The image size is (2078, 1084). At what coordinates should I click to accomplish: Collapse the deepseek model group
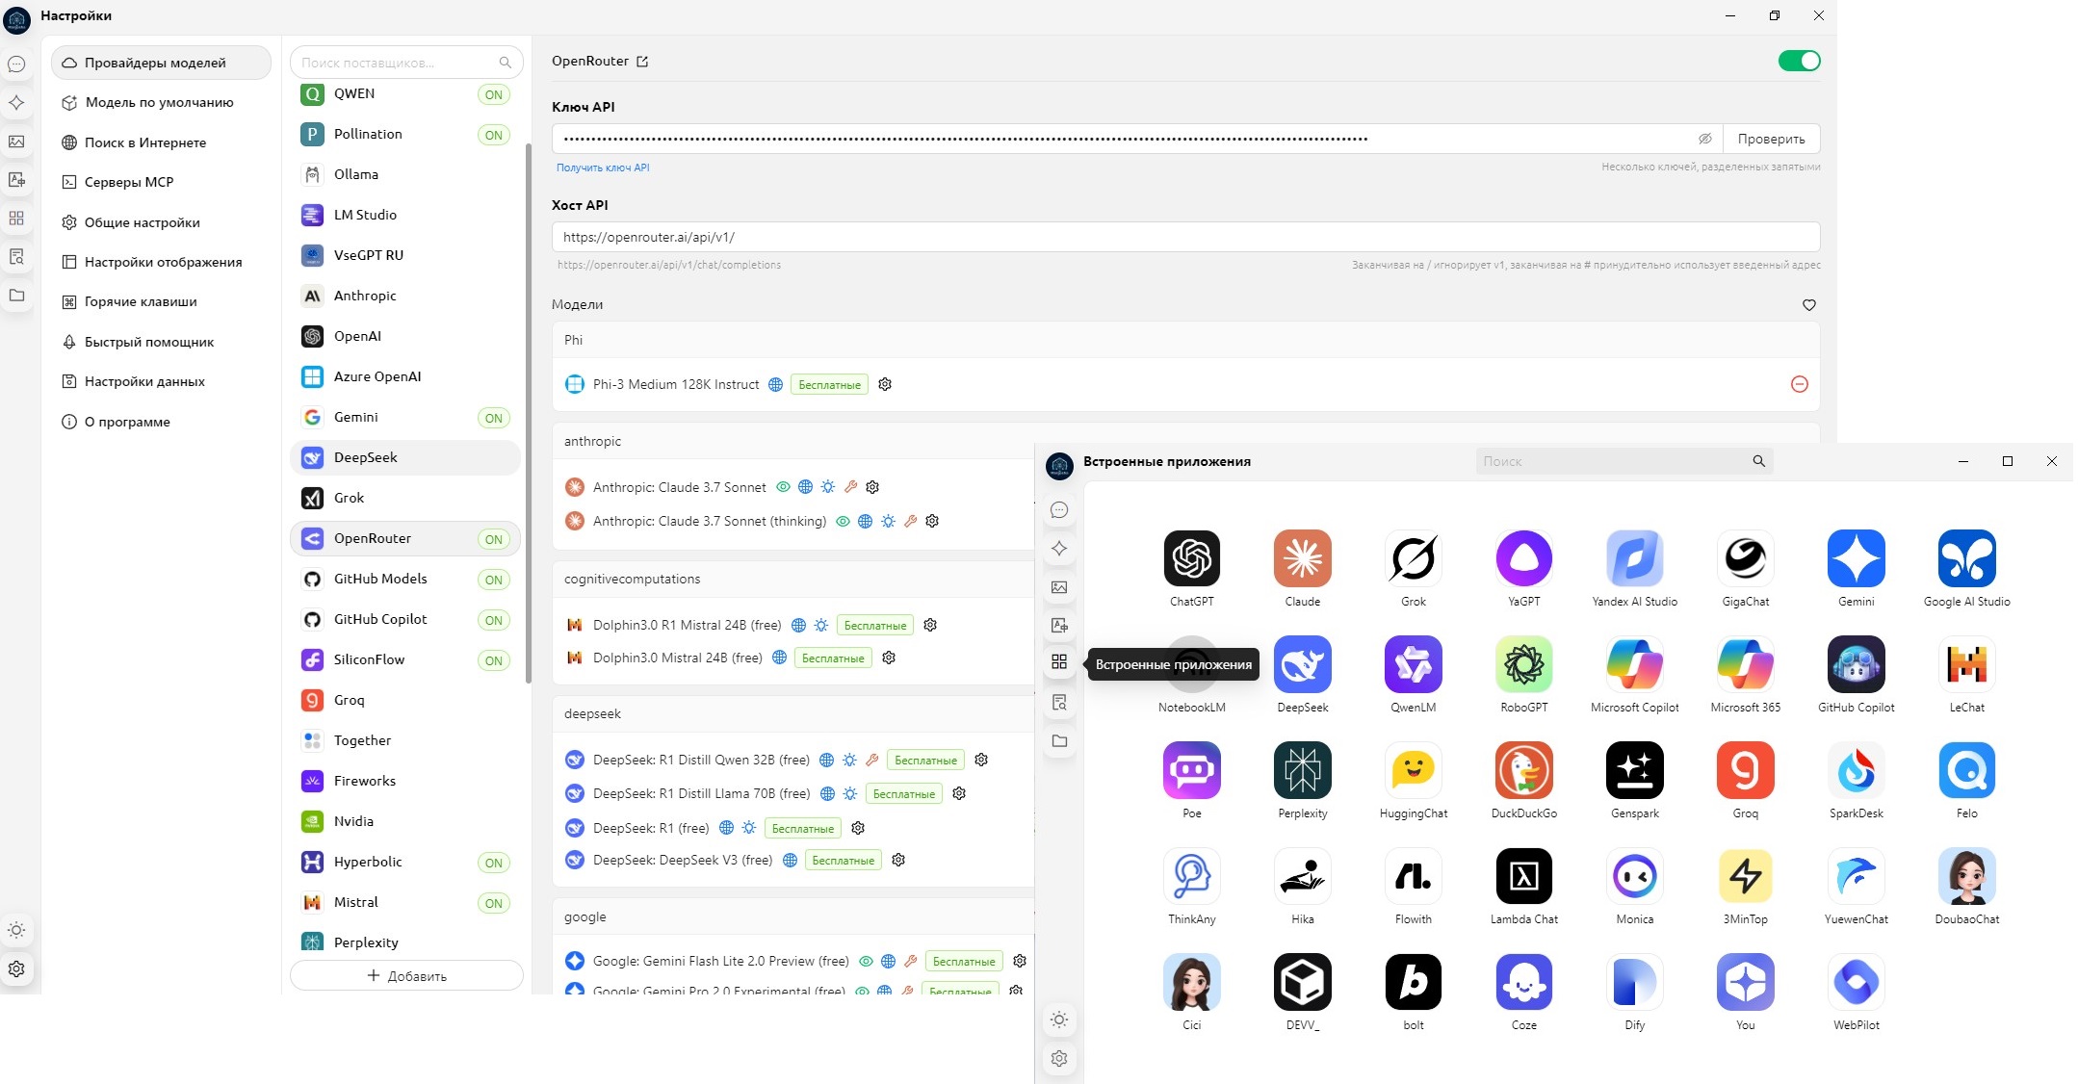(x=794, y=714)
